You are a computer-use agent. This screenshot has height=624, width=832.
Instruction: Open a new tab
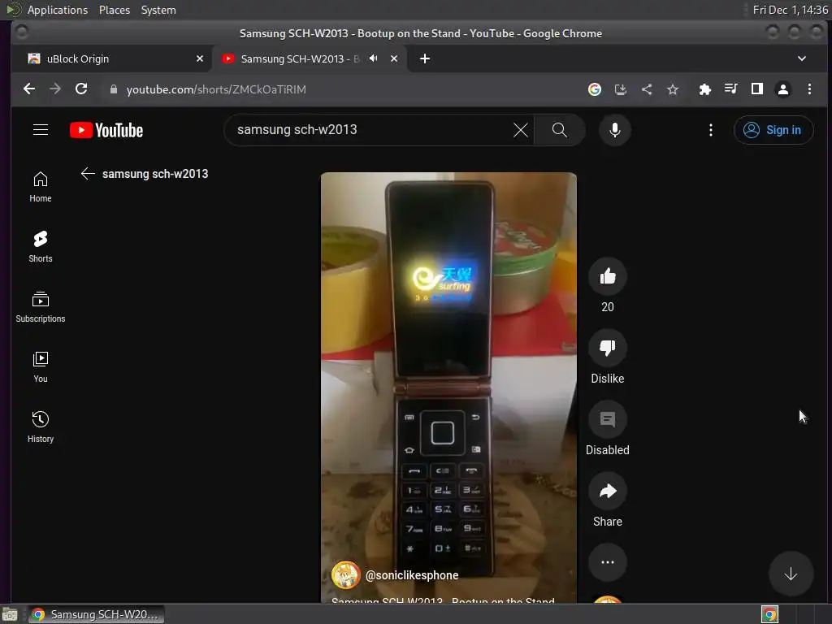(424, 58)
